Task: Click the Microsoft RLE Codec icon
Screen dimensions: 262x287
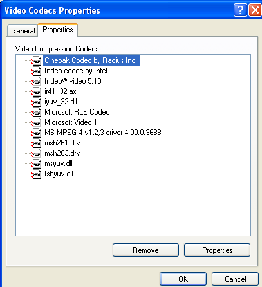Action: coord(36,113)
